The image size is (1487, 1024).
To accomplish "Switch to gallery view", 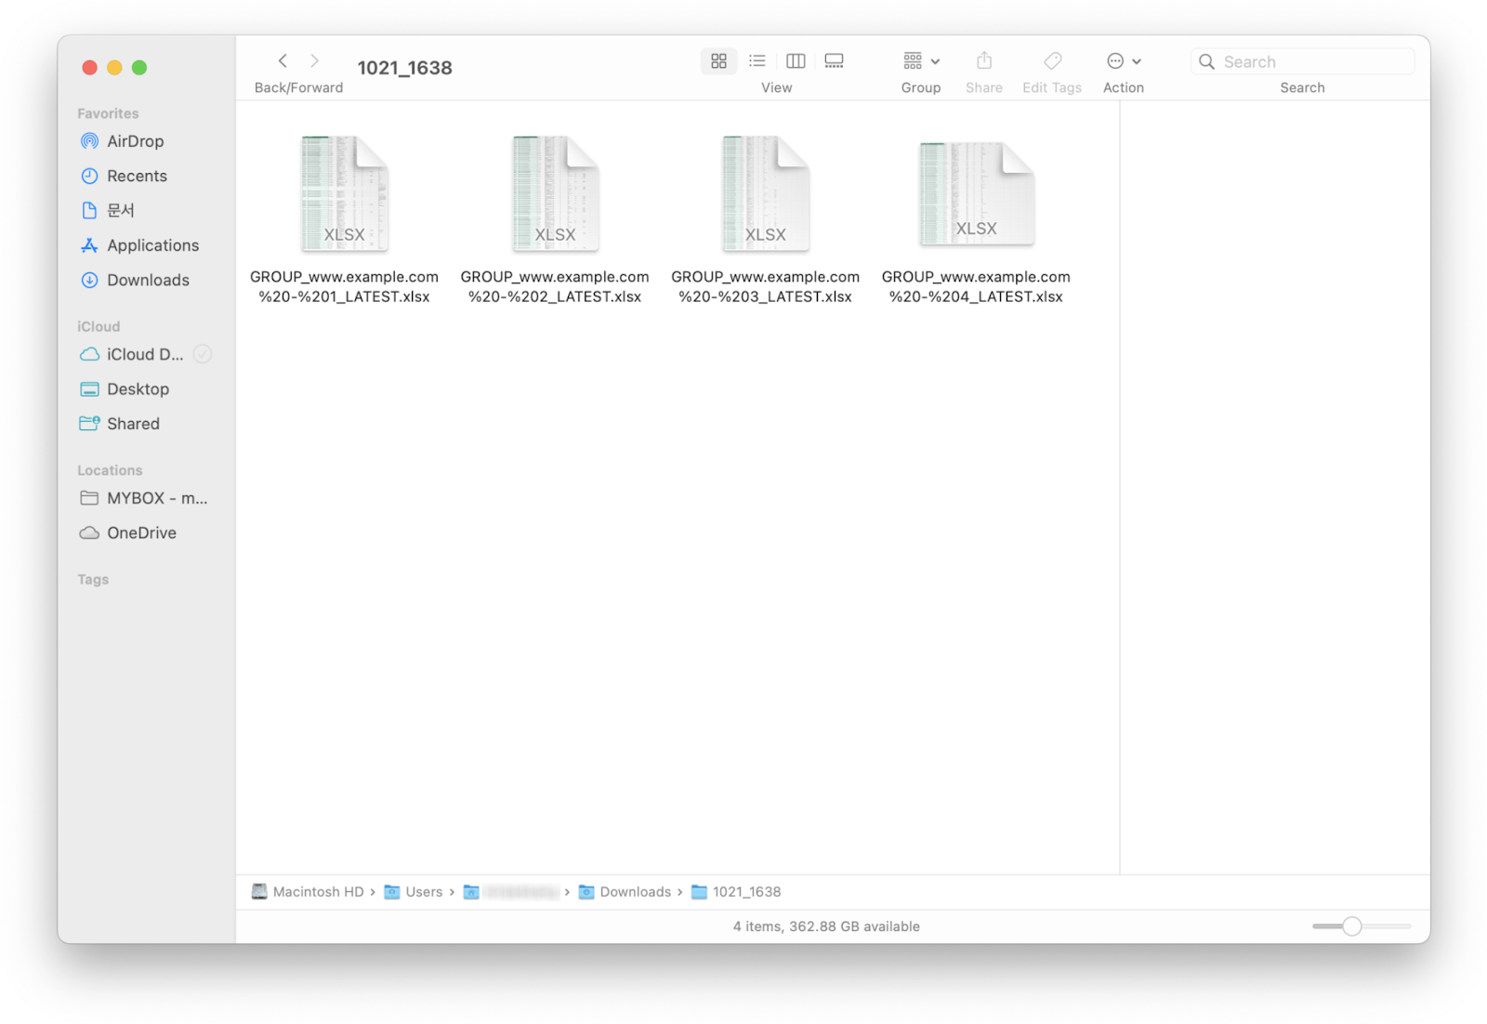I will point(834,61).
